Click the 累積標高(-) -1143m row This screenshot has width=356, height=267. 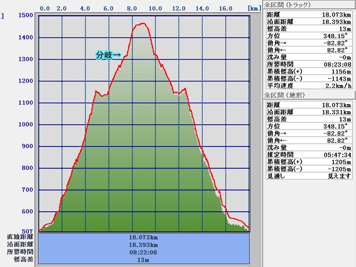308,78
